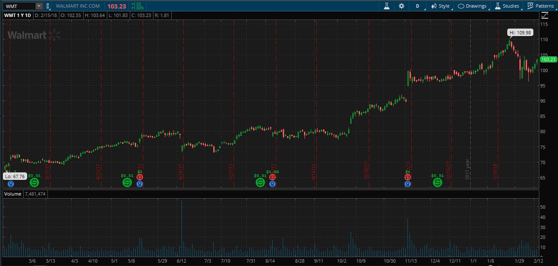Open chart settings gear icon
This screenshot has width=558, height=266.
[x=402, y=6]
